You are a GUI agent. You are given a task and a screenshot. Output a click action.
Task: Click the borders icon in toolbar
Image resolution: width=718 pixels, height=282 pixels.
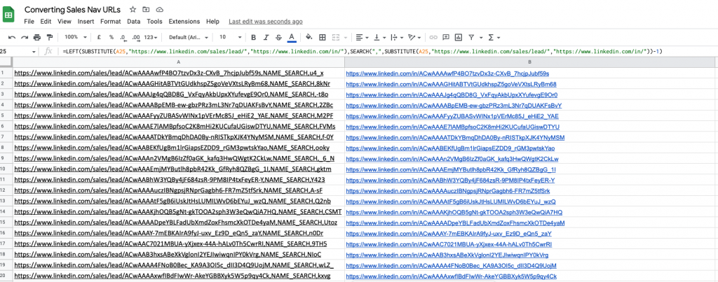(x=324, y=37)
